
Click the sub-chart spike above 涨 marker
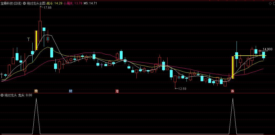[233, 116]
